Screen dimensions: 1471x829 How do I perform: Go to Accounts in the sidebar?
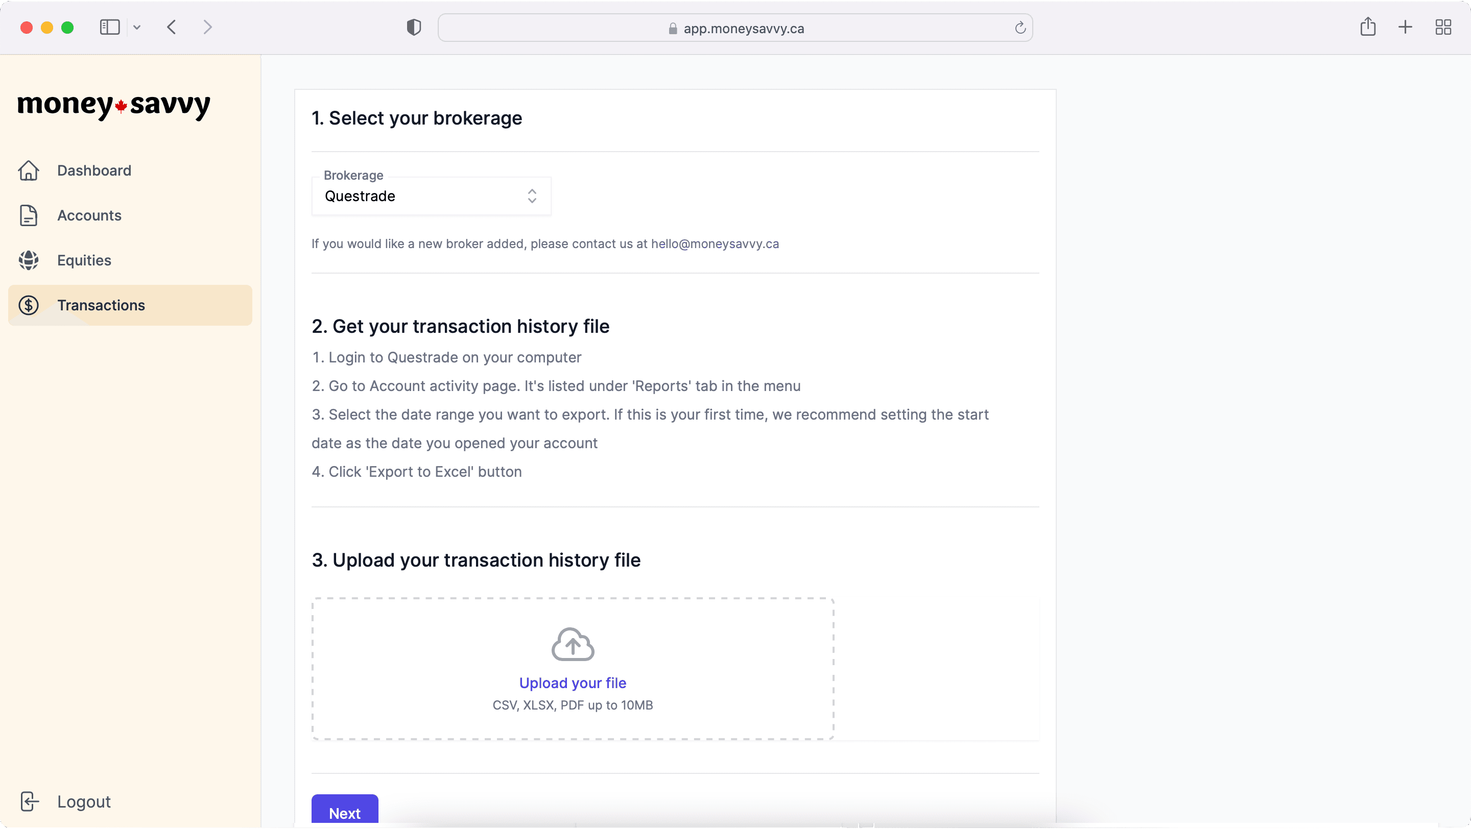click(x=89, y=215)
